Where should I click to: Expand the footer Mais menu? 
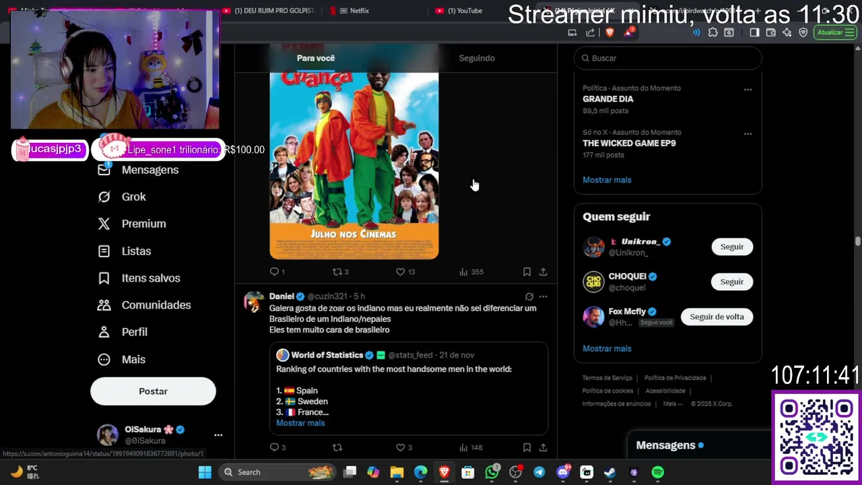click(673, 403)
